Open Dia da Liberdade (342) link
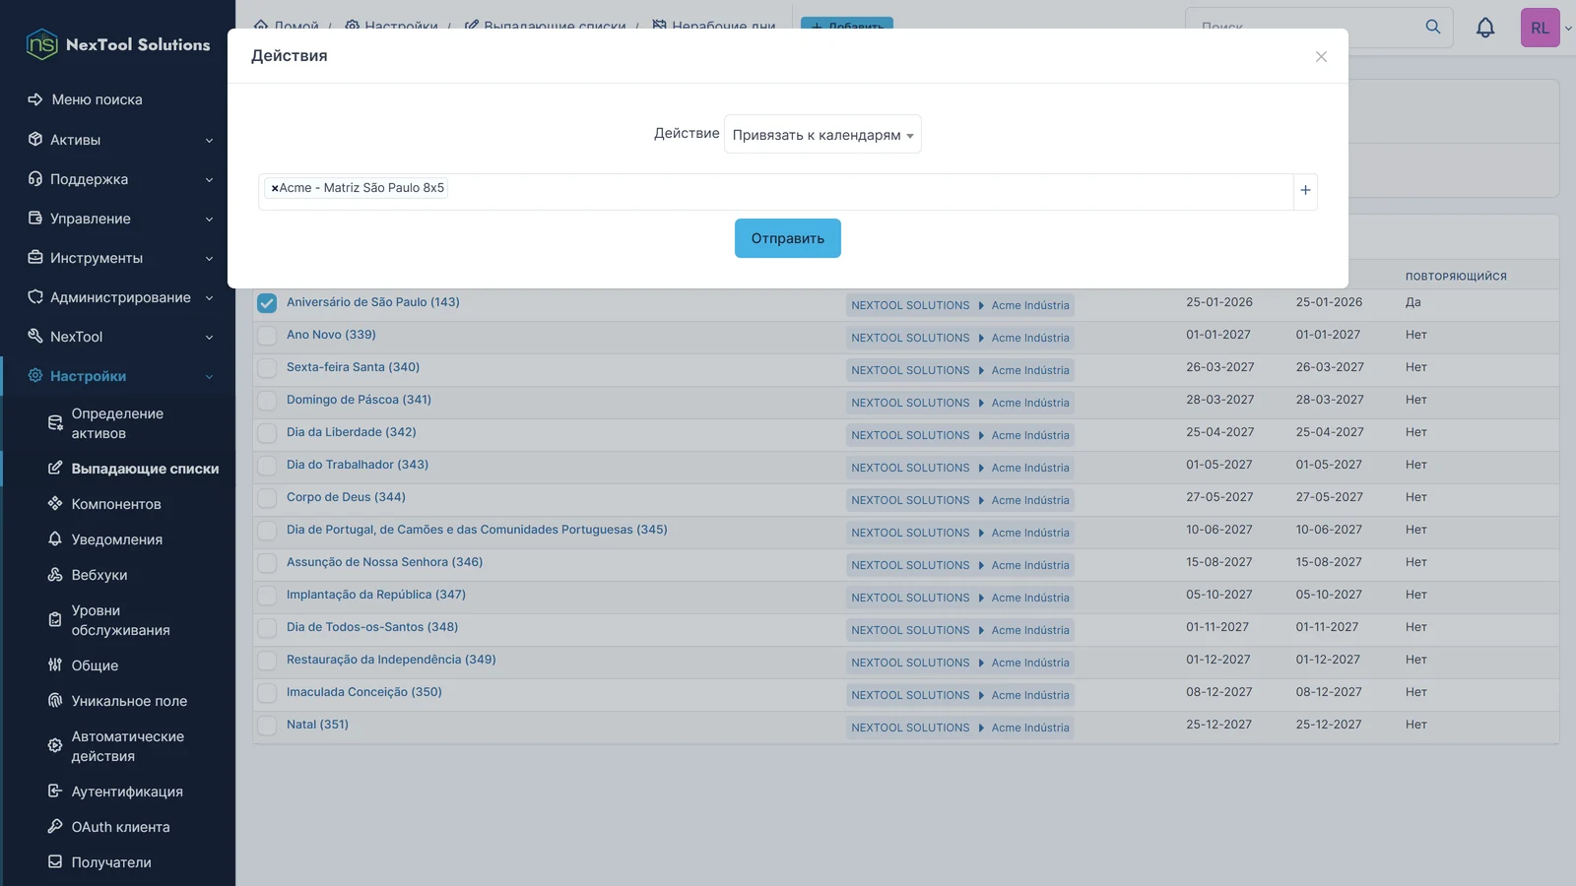1576x886 pixels. pos(352,432)
